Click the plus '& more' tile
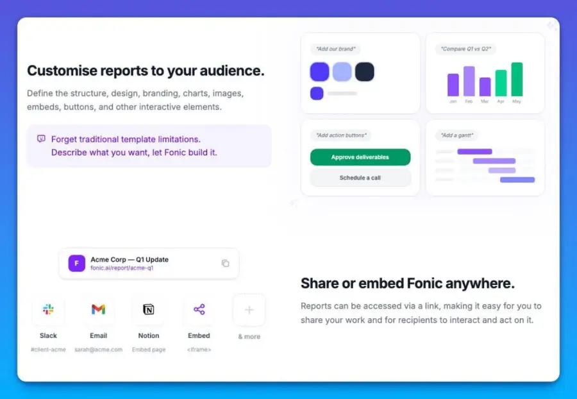Screen dimensions: 577x399 [249, 310]
